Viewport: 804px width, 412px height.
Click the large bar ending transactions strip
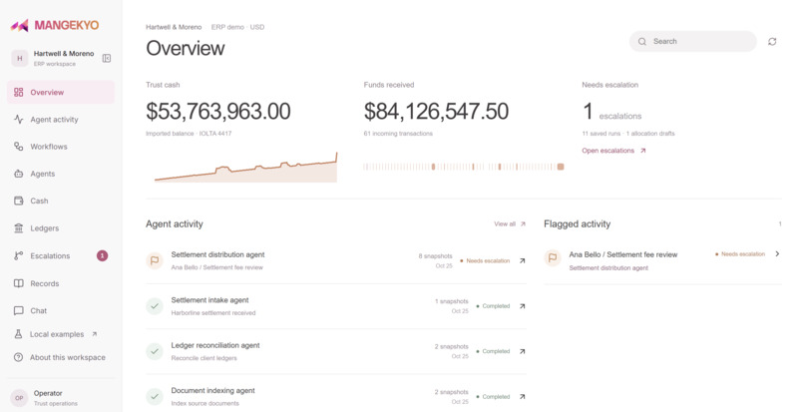(x=561, y=167)
